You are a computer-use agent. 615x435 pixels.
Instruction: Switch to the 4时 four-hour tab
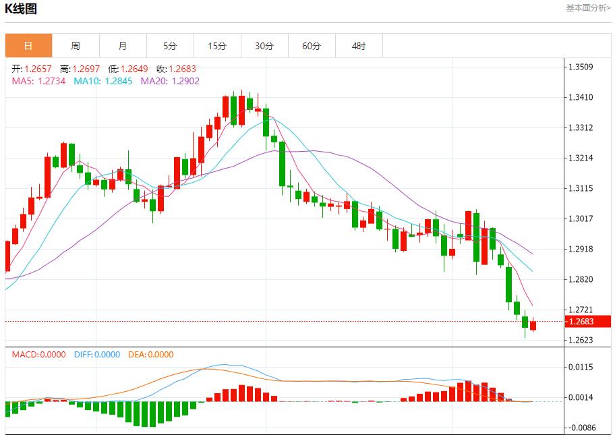click(359, 46)
